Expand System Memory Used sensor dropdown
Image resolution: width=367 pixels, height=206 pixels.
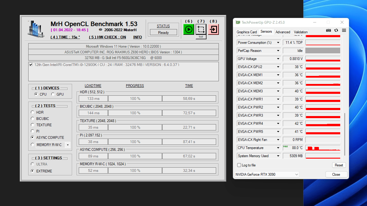pyautogui.click(x=278, y=156)
